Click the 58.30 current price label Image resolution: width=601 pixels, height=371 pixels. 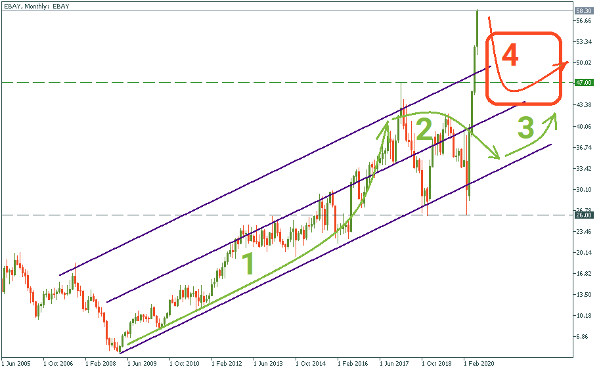click(x=583, y=11)
